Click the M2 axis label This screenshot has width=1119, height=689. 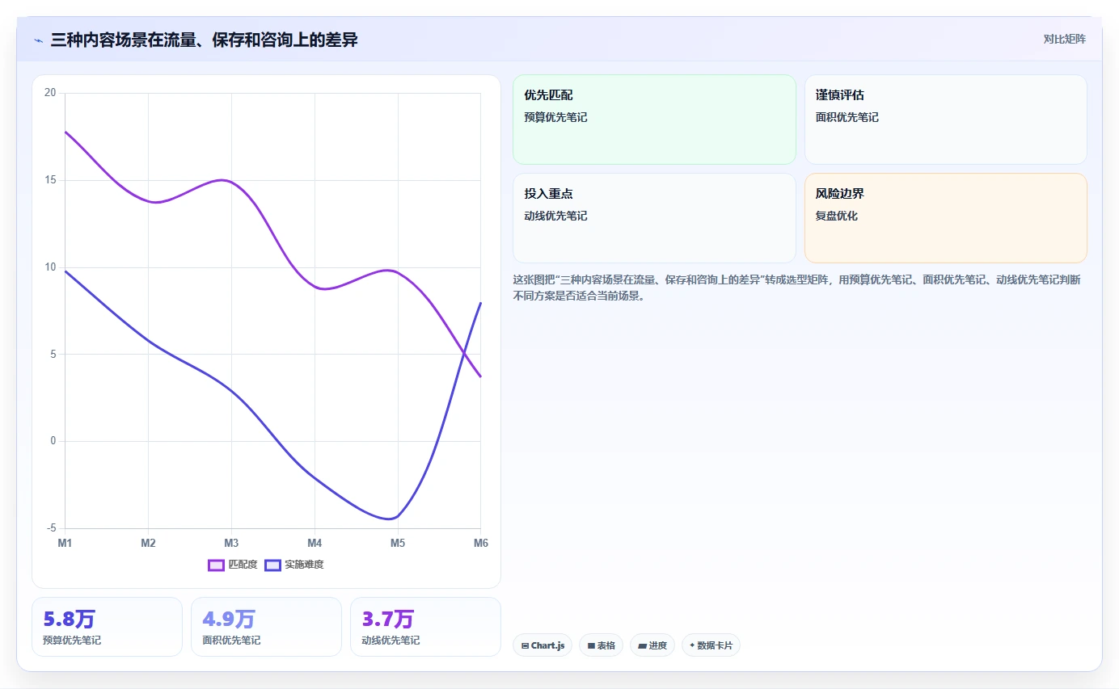pyautogui.click(x=148, y=543)
